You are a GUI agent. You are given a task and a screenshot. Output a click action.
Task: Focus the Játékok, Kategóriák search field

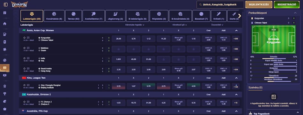click(220, 4)
